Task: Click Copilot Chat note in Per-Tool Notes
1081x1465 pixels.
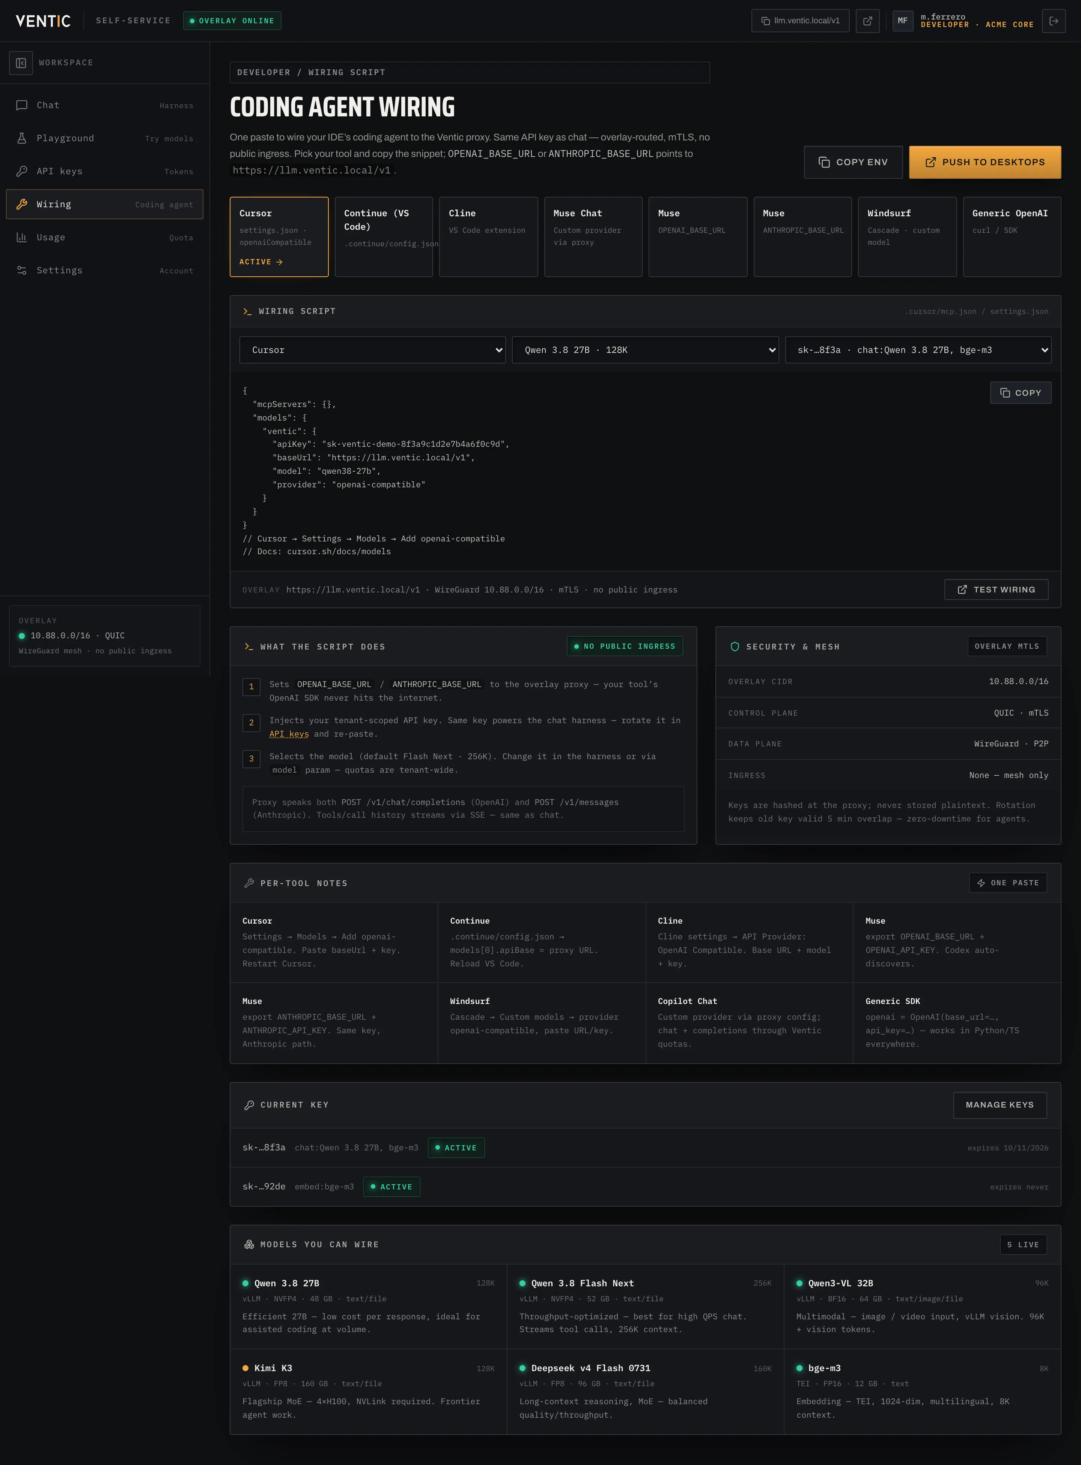Action: coord(749,1023)
